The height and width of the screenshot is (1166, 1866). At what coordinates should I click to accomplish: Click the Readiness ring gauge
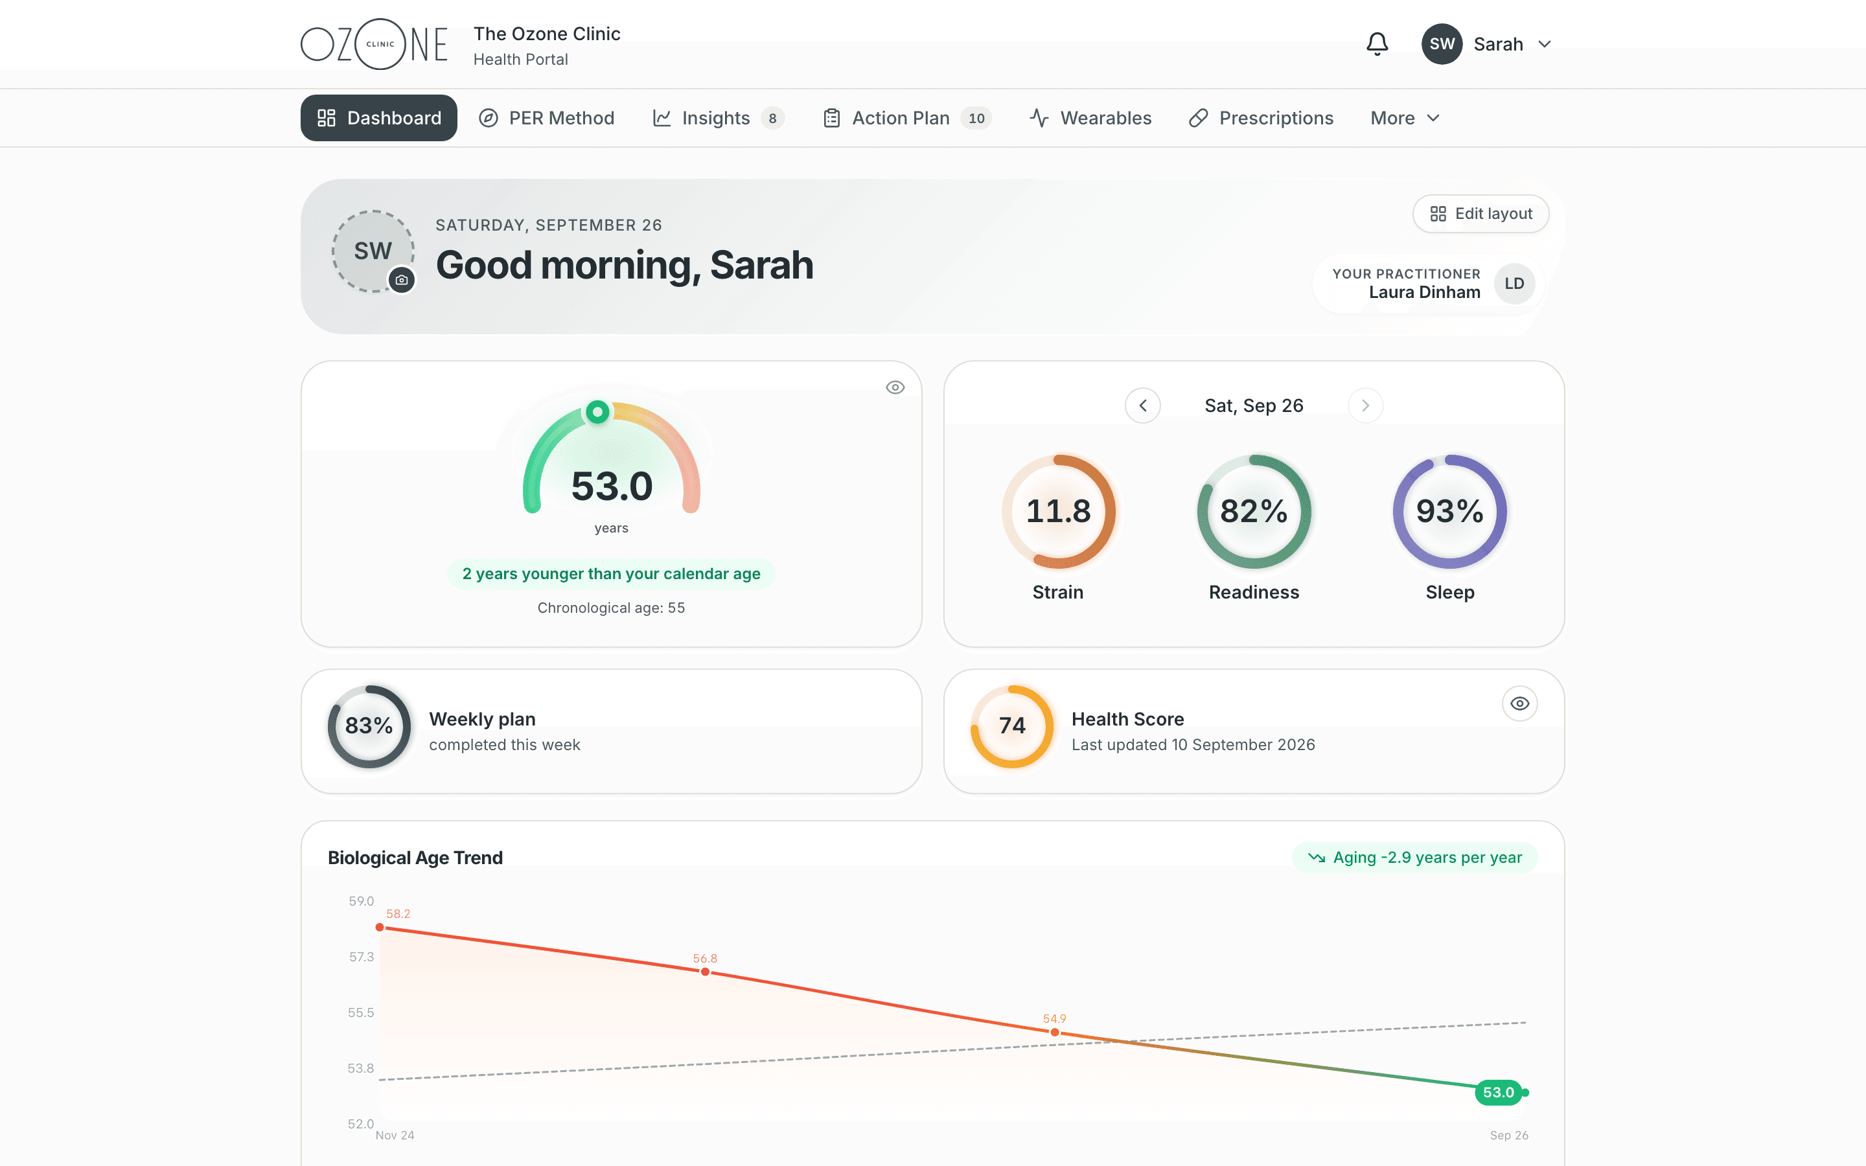(x=1254, y=511)
